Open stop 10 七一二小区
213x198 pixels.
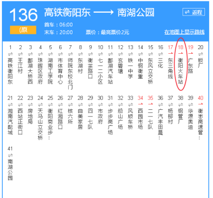click(x=100, y=71)
